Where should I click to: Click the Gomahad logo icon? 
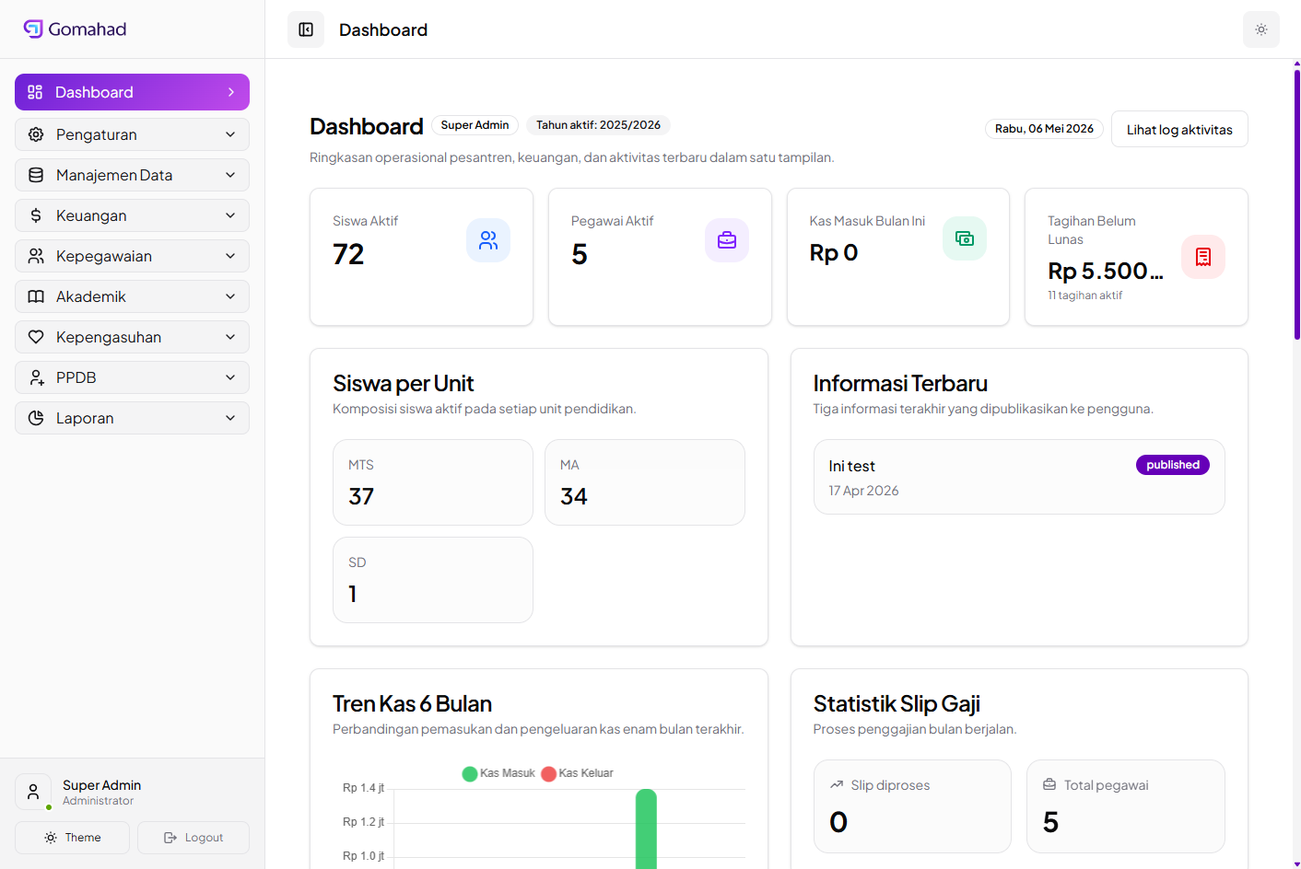click(x=33, y=29)
